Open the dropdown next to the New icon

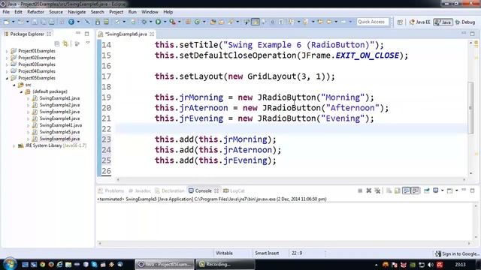[14, 22]
